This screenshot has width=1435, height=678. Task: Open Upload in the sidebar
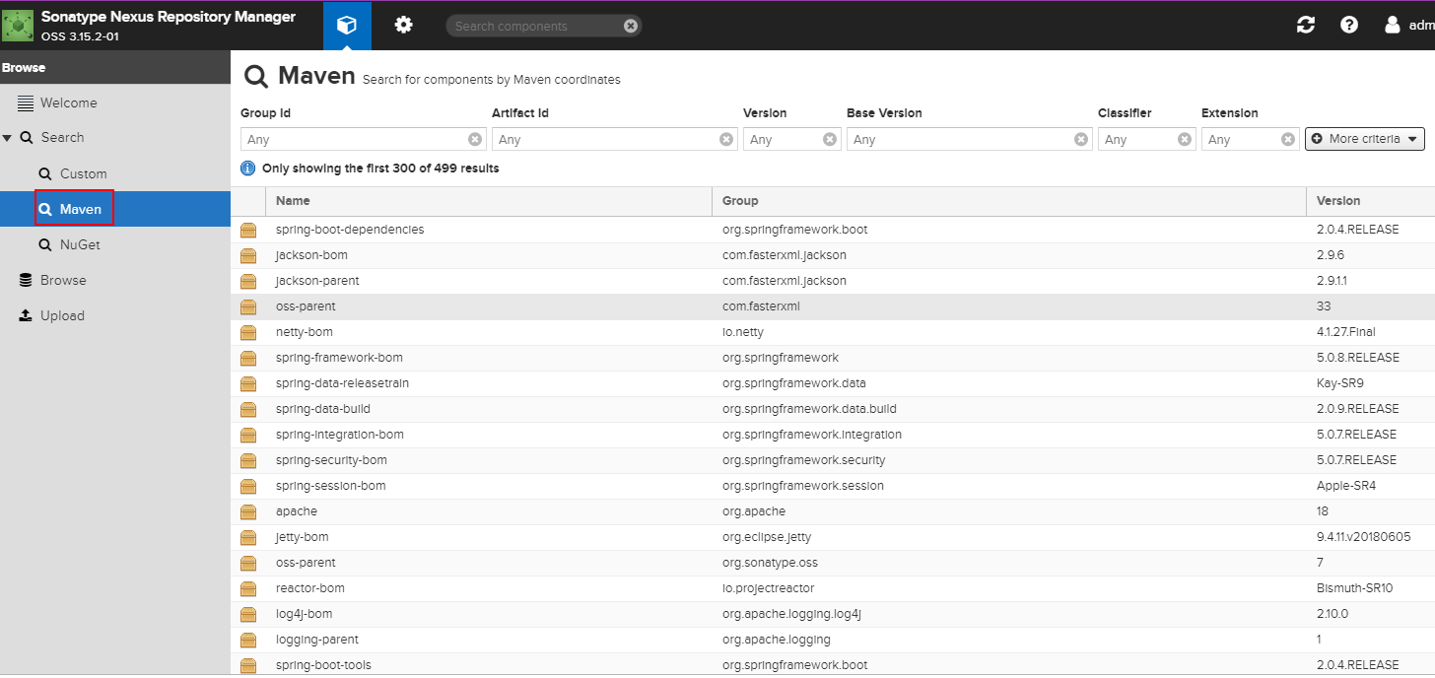[x=62, y=315]
